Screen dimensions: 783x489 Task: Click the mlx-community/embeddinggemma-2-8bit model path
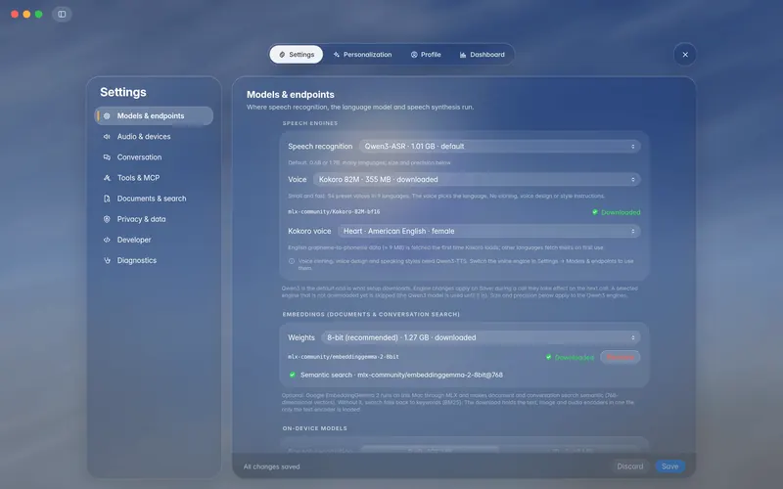pyautogui.click(x=344, y=357)
